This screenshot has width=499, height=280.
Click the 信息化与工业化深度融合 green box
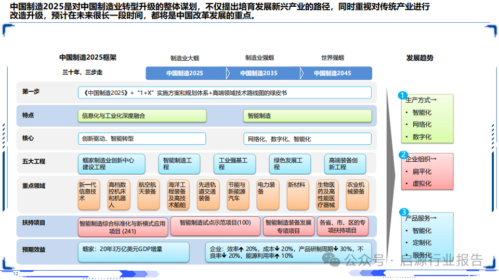(142, 116)
